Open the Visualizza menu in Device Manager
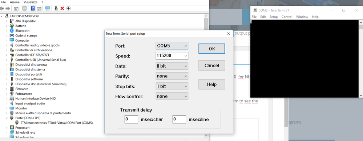The image size is (363, 141). coord(30,2)
